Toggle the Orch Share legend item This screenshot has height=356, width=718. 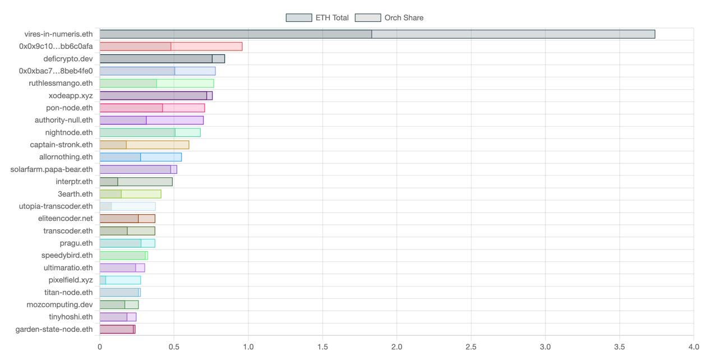coord(389,18)
